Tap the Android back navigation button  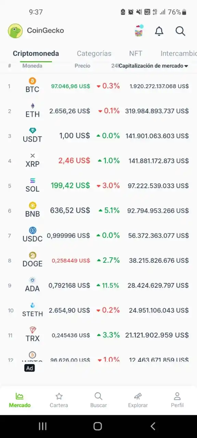click(x=153, y=426)
